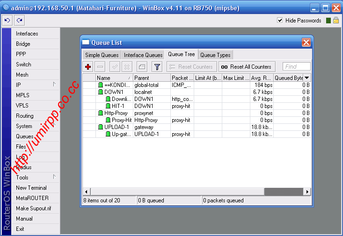343x236 pixels.
Task: Click the Proxy-Hit queue icon
Action: 108,120
